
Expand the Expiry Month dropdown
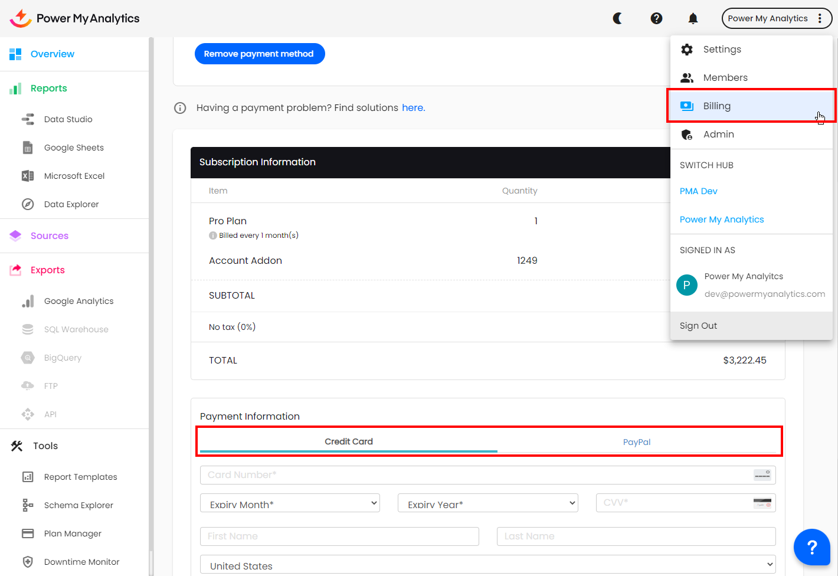[290, 503]
